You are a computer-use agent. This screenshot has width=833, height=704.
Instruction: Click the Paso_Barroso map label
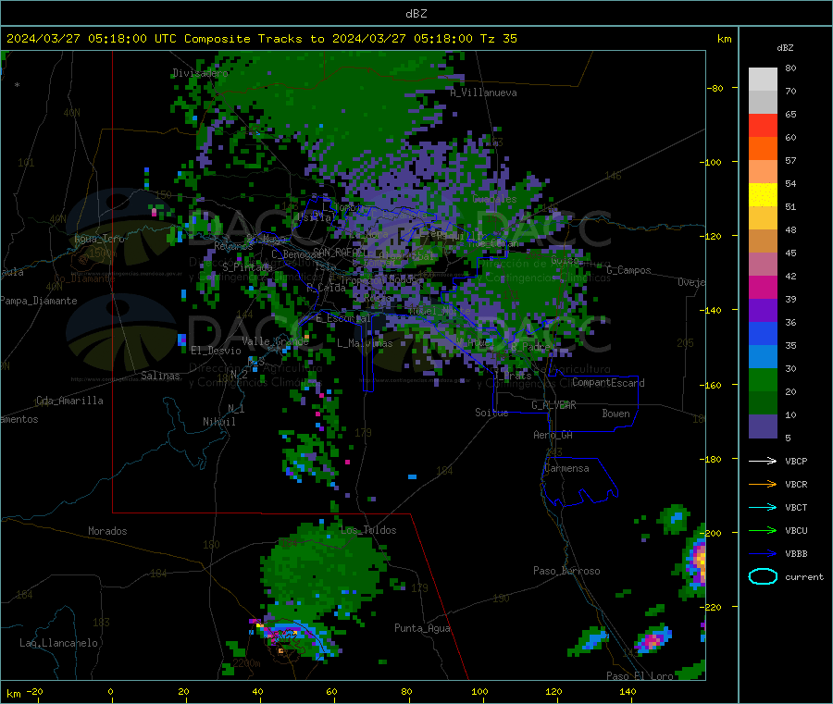click(x=566, y=572)
